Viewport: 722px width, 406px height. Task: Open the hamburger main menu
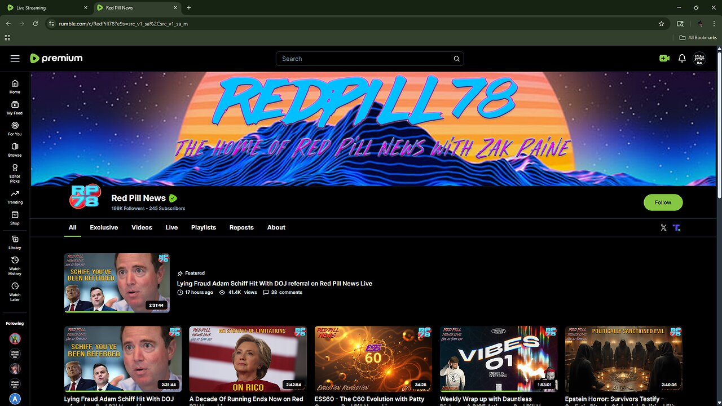point(15,59)
